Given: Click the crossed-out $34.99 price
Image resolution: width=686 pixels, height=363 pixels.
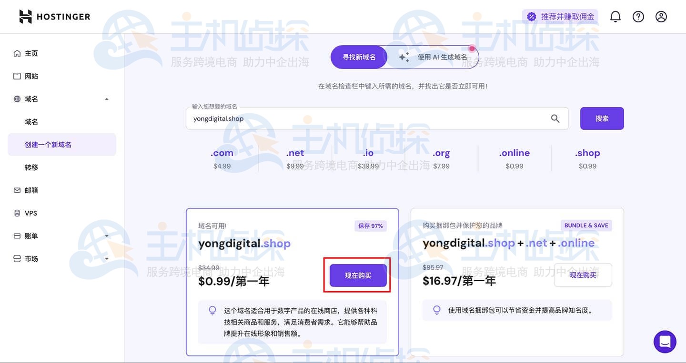Looking at the screenshot, I should tap(209, 268).
